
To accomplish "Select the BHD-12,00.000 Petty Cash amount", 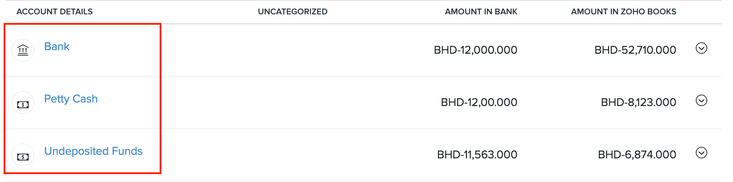I will 479,102.
